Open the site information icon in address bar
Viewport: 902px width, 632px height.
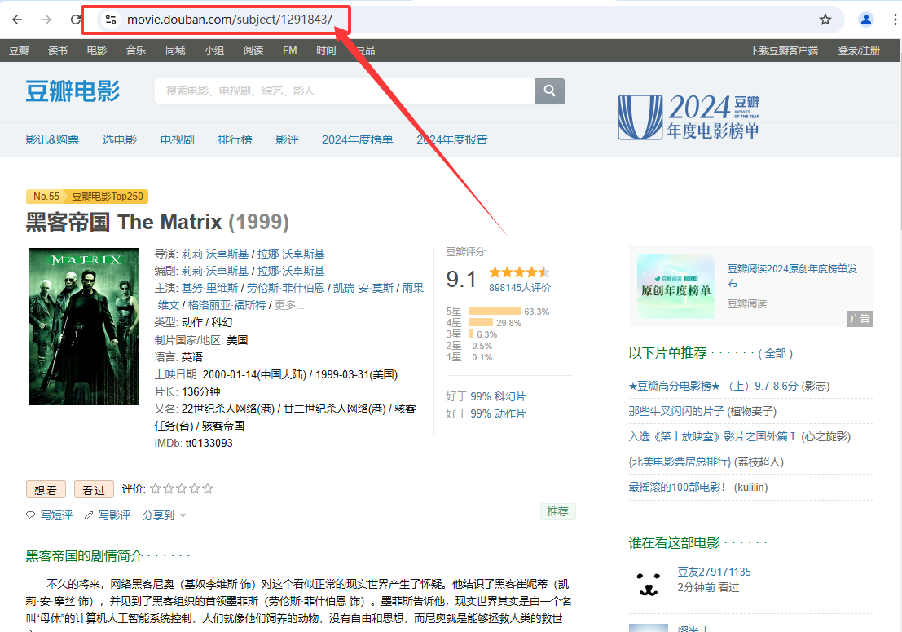[x=111, y=20]
